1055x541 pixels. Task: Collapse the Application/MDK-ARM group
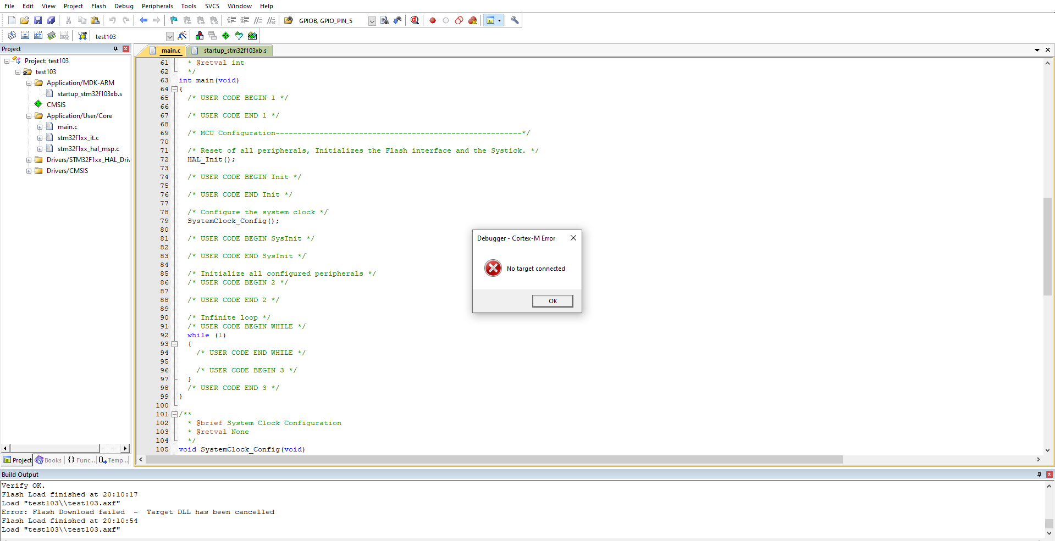click(29, 82)
